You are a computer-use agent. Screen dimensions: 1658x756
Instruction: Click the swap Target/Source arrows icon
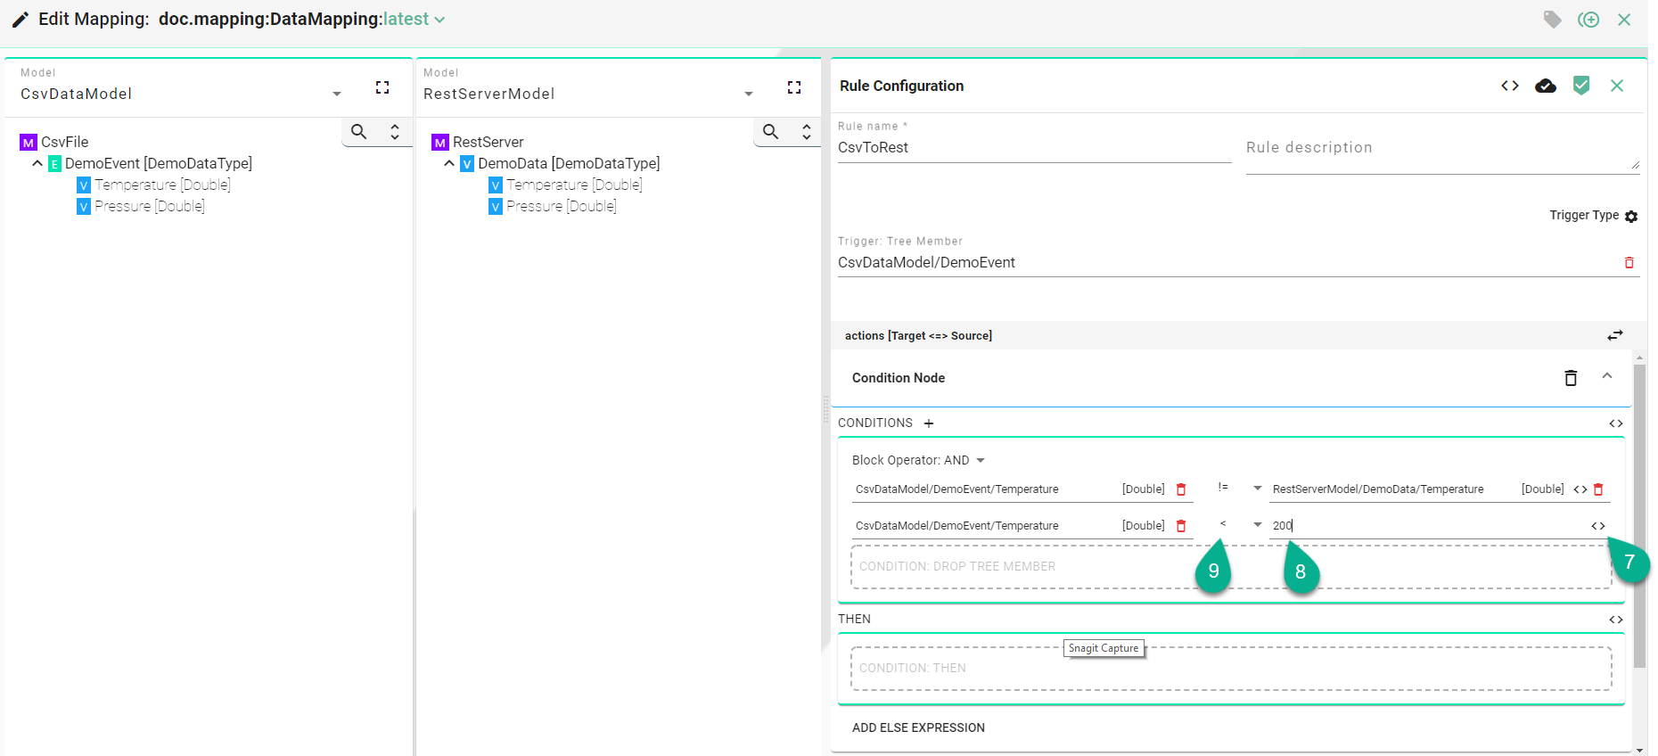coord(1614,335)
